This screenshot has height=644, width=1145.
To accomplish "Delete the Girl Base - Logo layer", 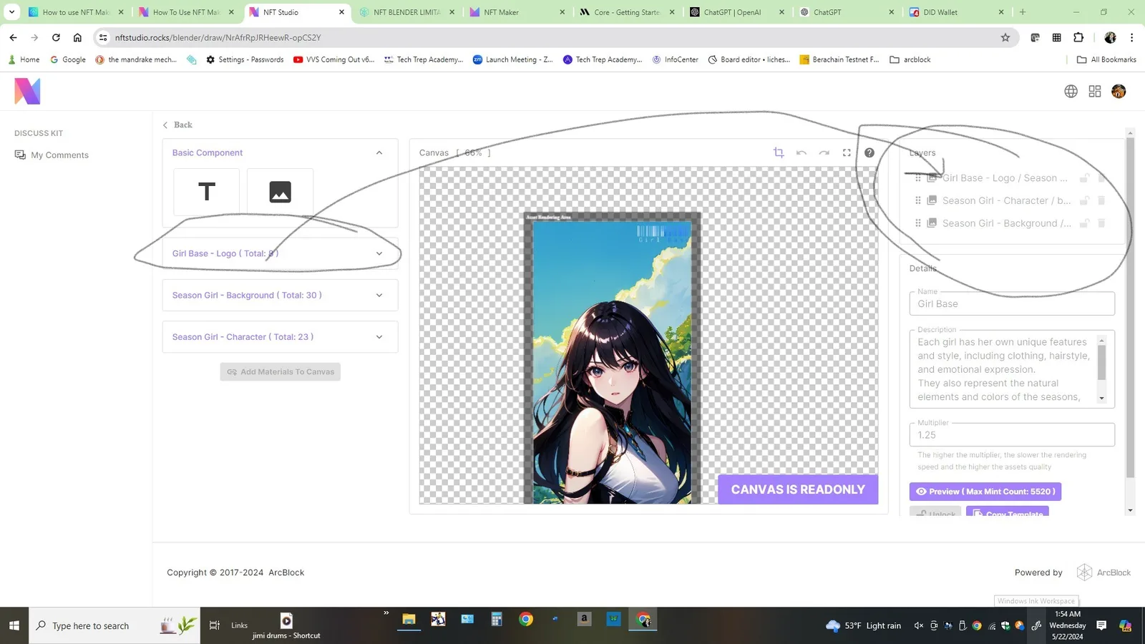I will click(x=1101, y=178).
